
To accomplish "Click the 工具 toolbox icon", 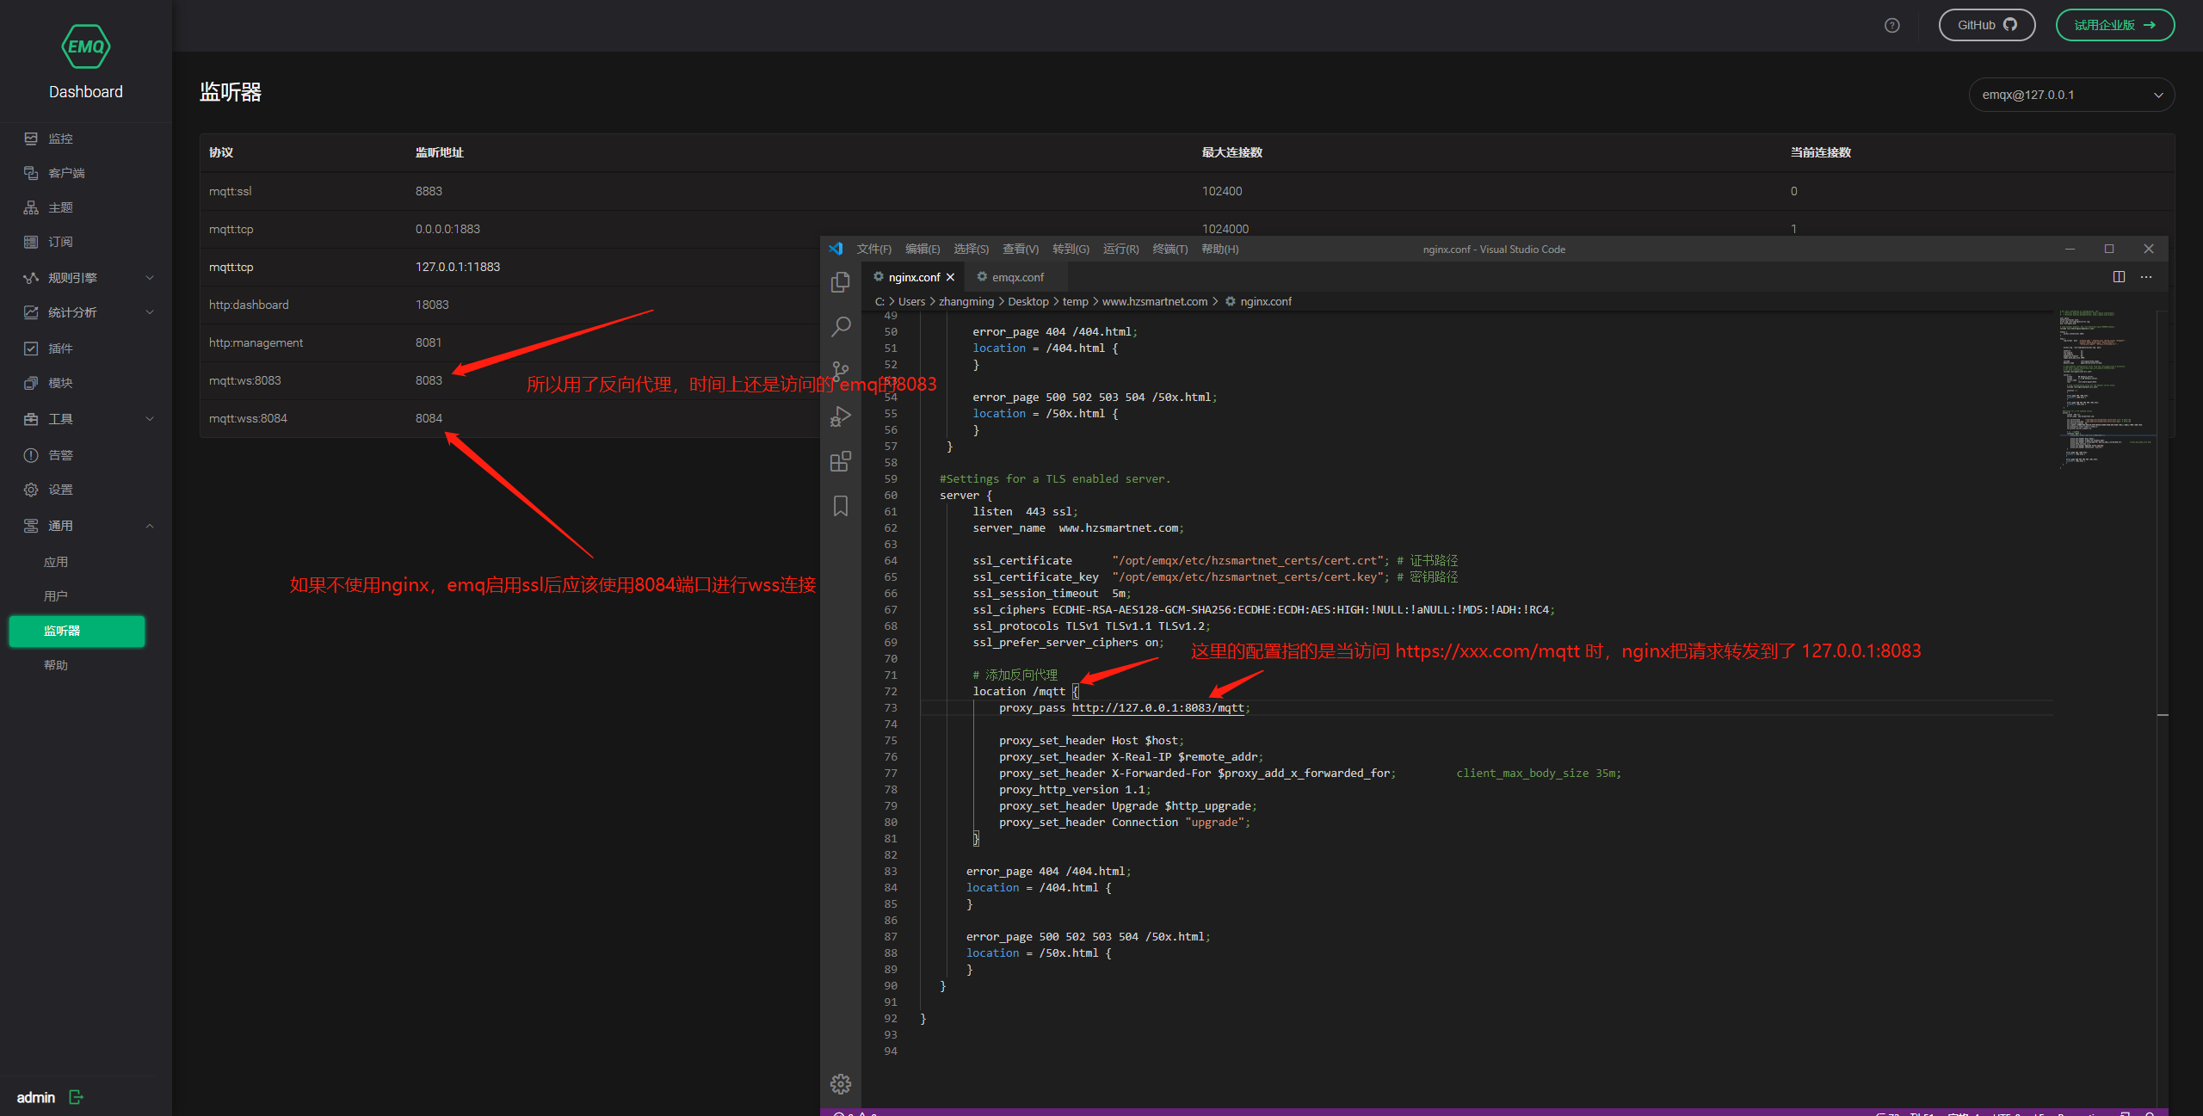I will pos(31,419).
